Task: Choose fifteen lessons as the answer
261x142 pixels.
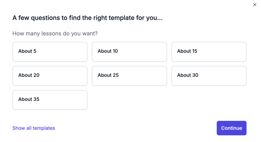Action: click(209, 52)
